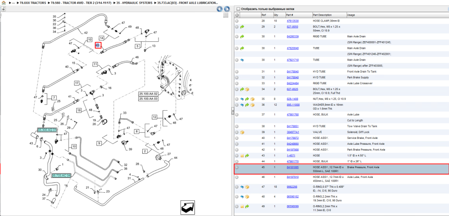449x216 pixels.
Task: Open part number link 384977A1
Action: [293, 132]
